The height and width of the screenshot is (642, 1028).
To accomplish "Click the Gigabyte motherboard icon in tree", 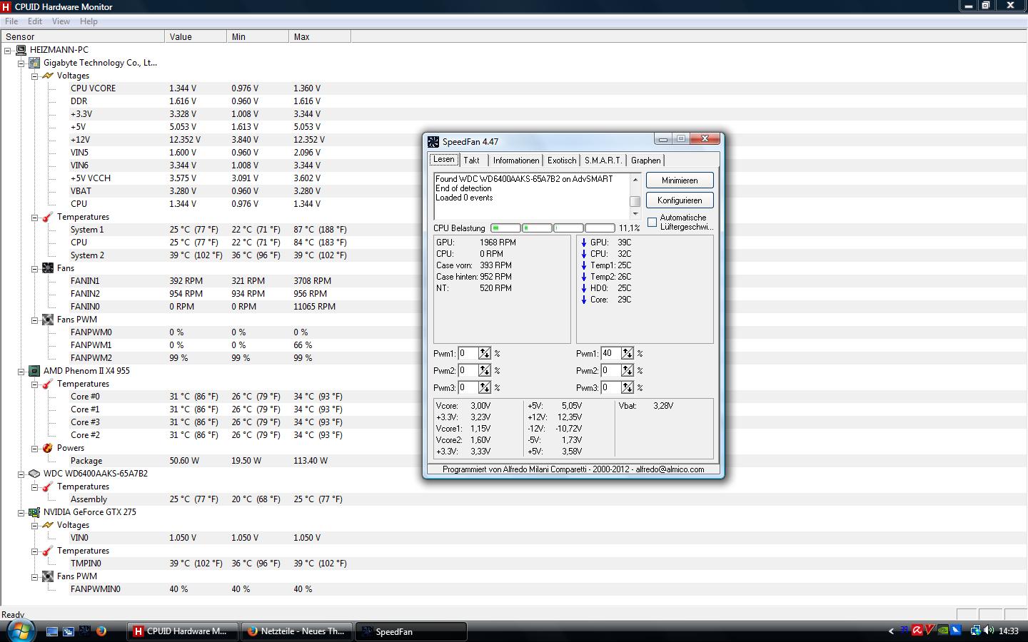I will [x=34, y=63].
